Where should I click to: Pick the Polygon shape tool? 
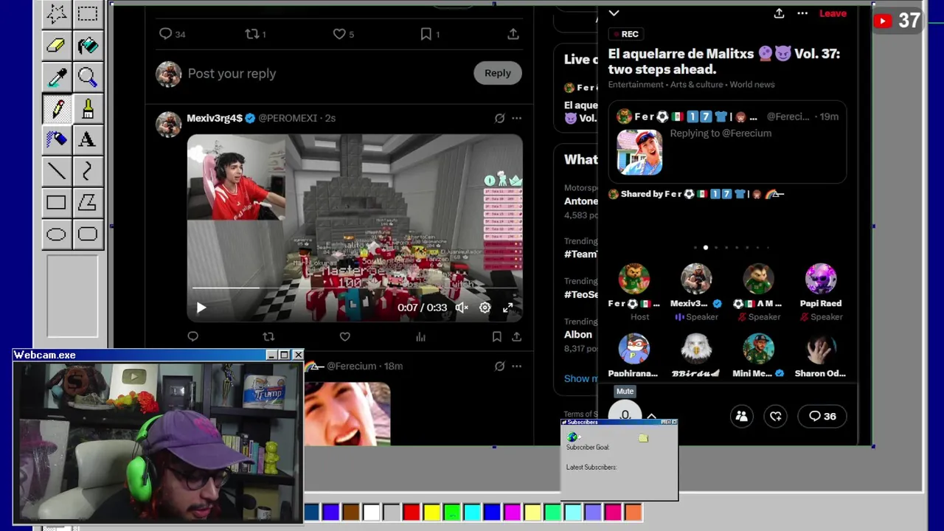(x=88, y=203)
